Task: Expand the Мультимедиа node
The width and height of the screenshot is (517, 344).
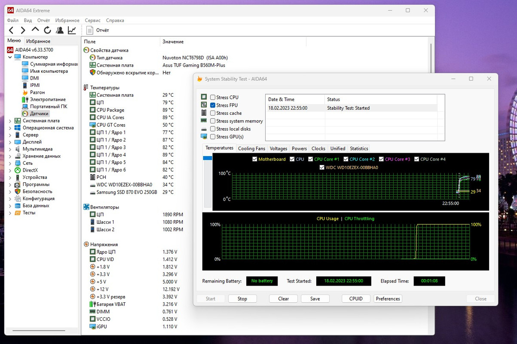Action: 11,149
